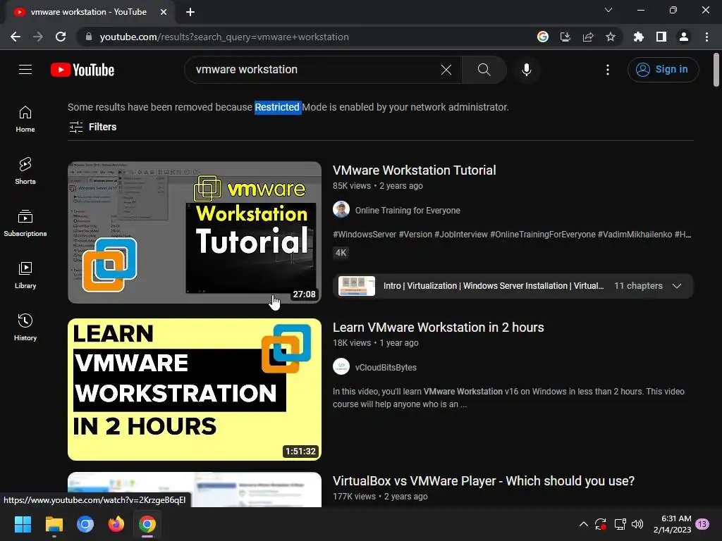Share this page via share icon

pyautogui.click(x=588, y=37)
